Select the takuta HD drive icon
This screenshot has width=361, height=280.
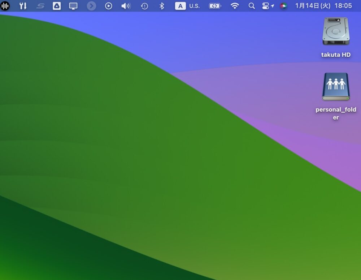pos(336,32)
